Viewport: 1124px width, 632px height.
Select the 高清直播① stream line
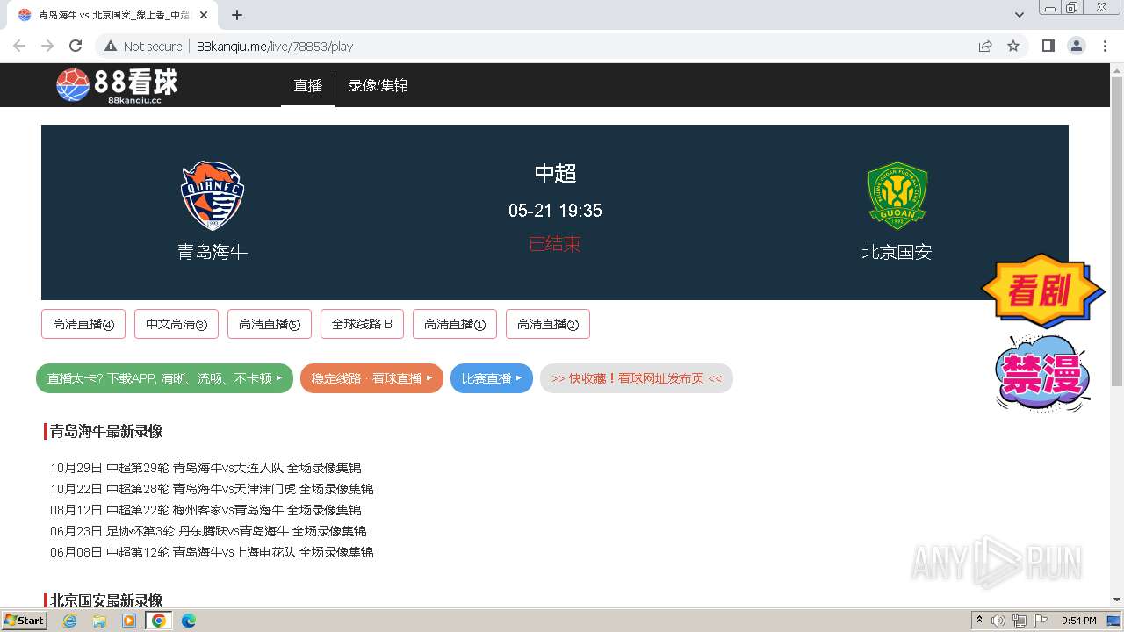click(x=455, y=324)
